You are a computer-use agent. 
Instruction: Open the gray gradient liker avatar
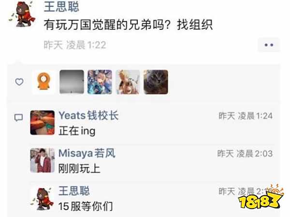[72, 82]
